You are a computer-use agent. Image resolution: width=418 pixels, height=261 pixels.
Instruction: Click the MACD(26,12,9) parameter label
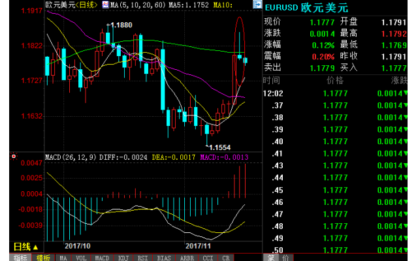click(x=71, y=157)
